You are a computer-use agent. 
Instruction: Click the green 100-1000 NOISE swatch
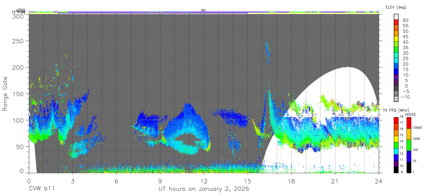point(409,145)
